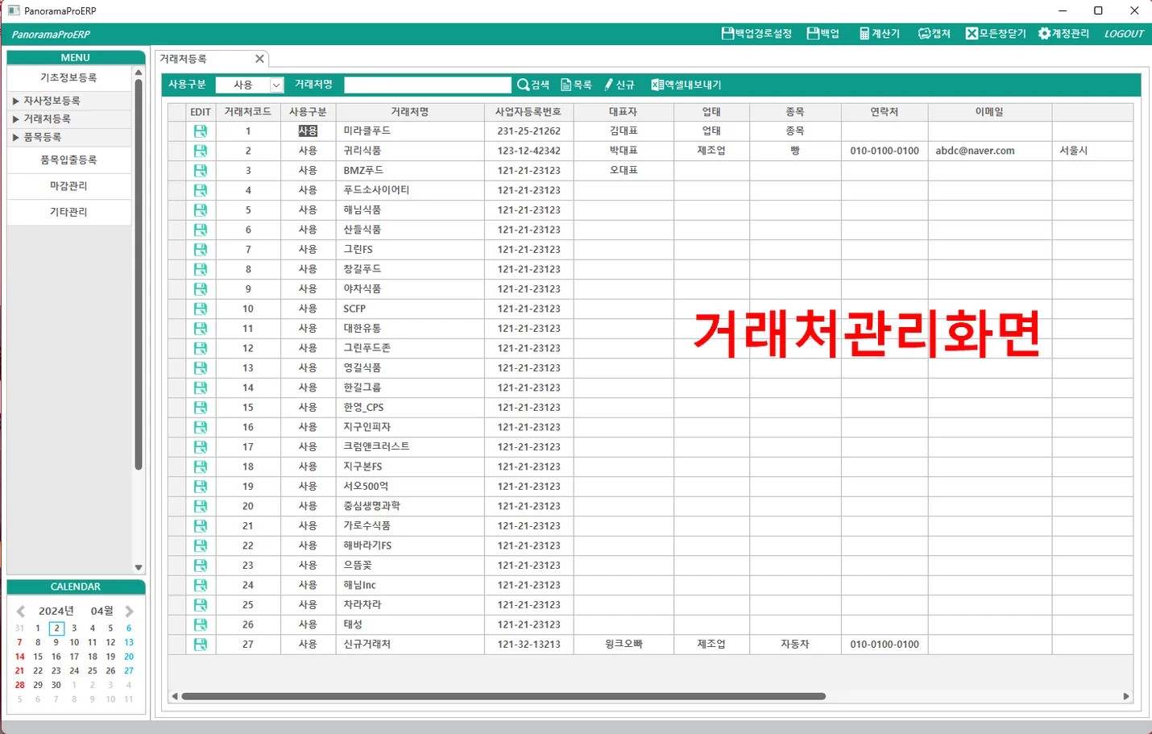Click the edit icon for 푸드소사이어티
1152x734 pixels.
(x=201, y=190)
